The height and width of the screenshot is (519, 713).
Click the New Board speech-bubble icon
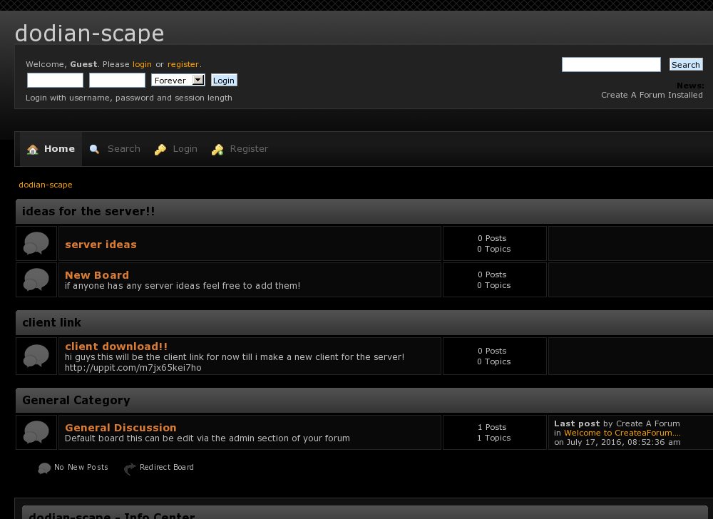coord(36,279)
